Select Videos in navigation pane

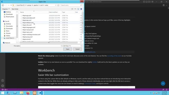pyautogui.click(x=8, y=36)
